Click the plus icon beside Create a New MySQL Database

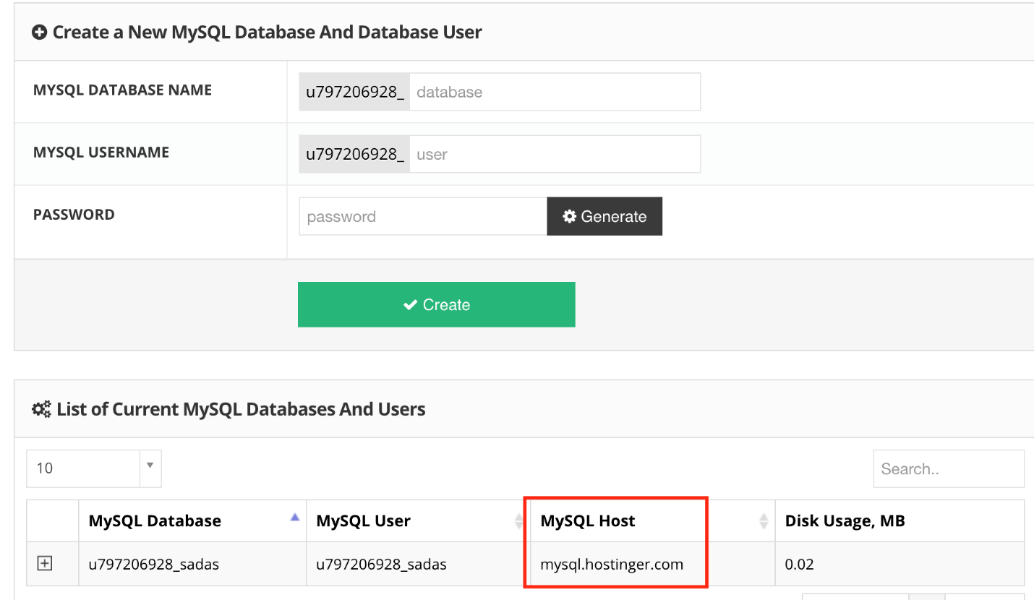click(x=40, y=33)
